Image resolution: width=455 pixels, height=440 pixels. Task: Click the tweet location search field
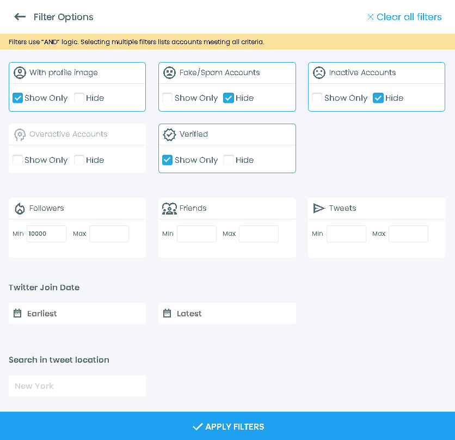77,386
